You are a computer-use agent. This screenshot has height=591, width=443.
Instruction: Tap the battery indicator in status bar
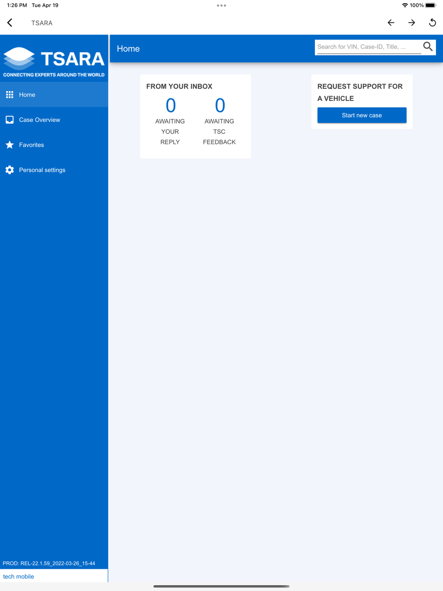pyautogui.click(x=431, y=5)
